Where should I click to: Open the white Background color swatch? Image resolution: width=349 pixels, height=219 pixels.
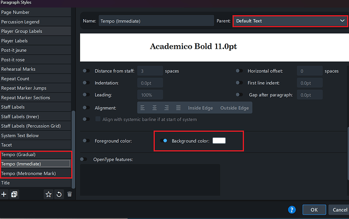click(219, 140)
